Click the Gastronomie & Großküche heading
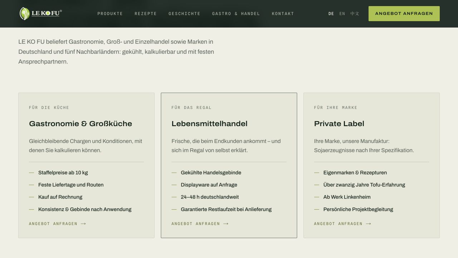Screen dimensions: 458x258 pos(81,124)
